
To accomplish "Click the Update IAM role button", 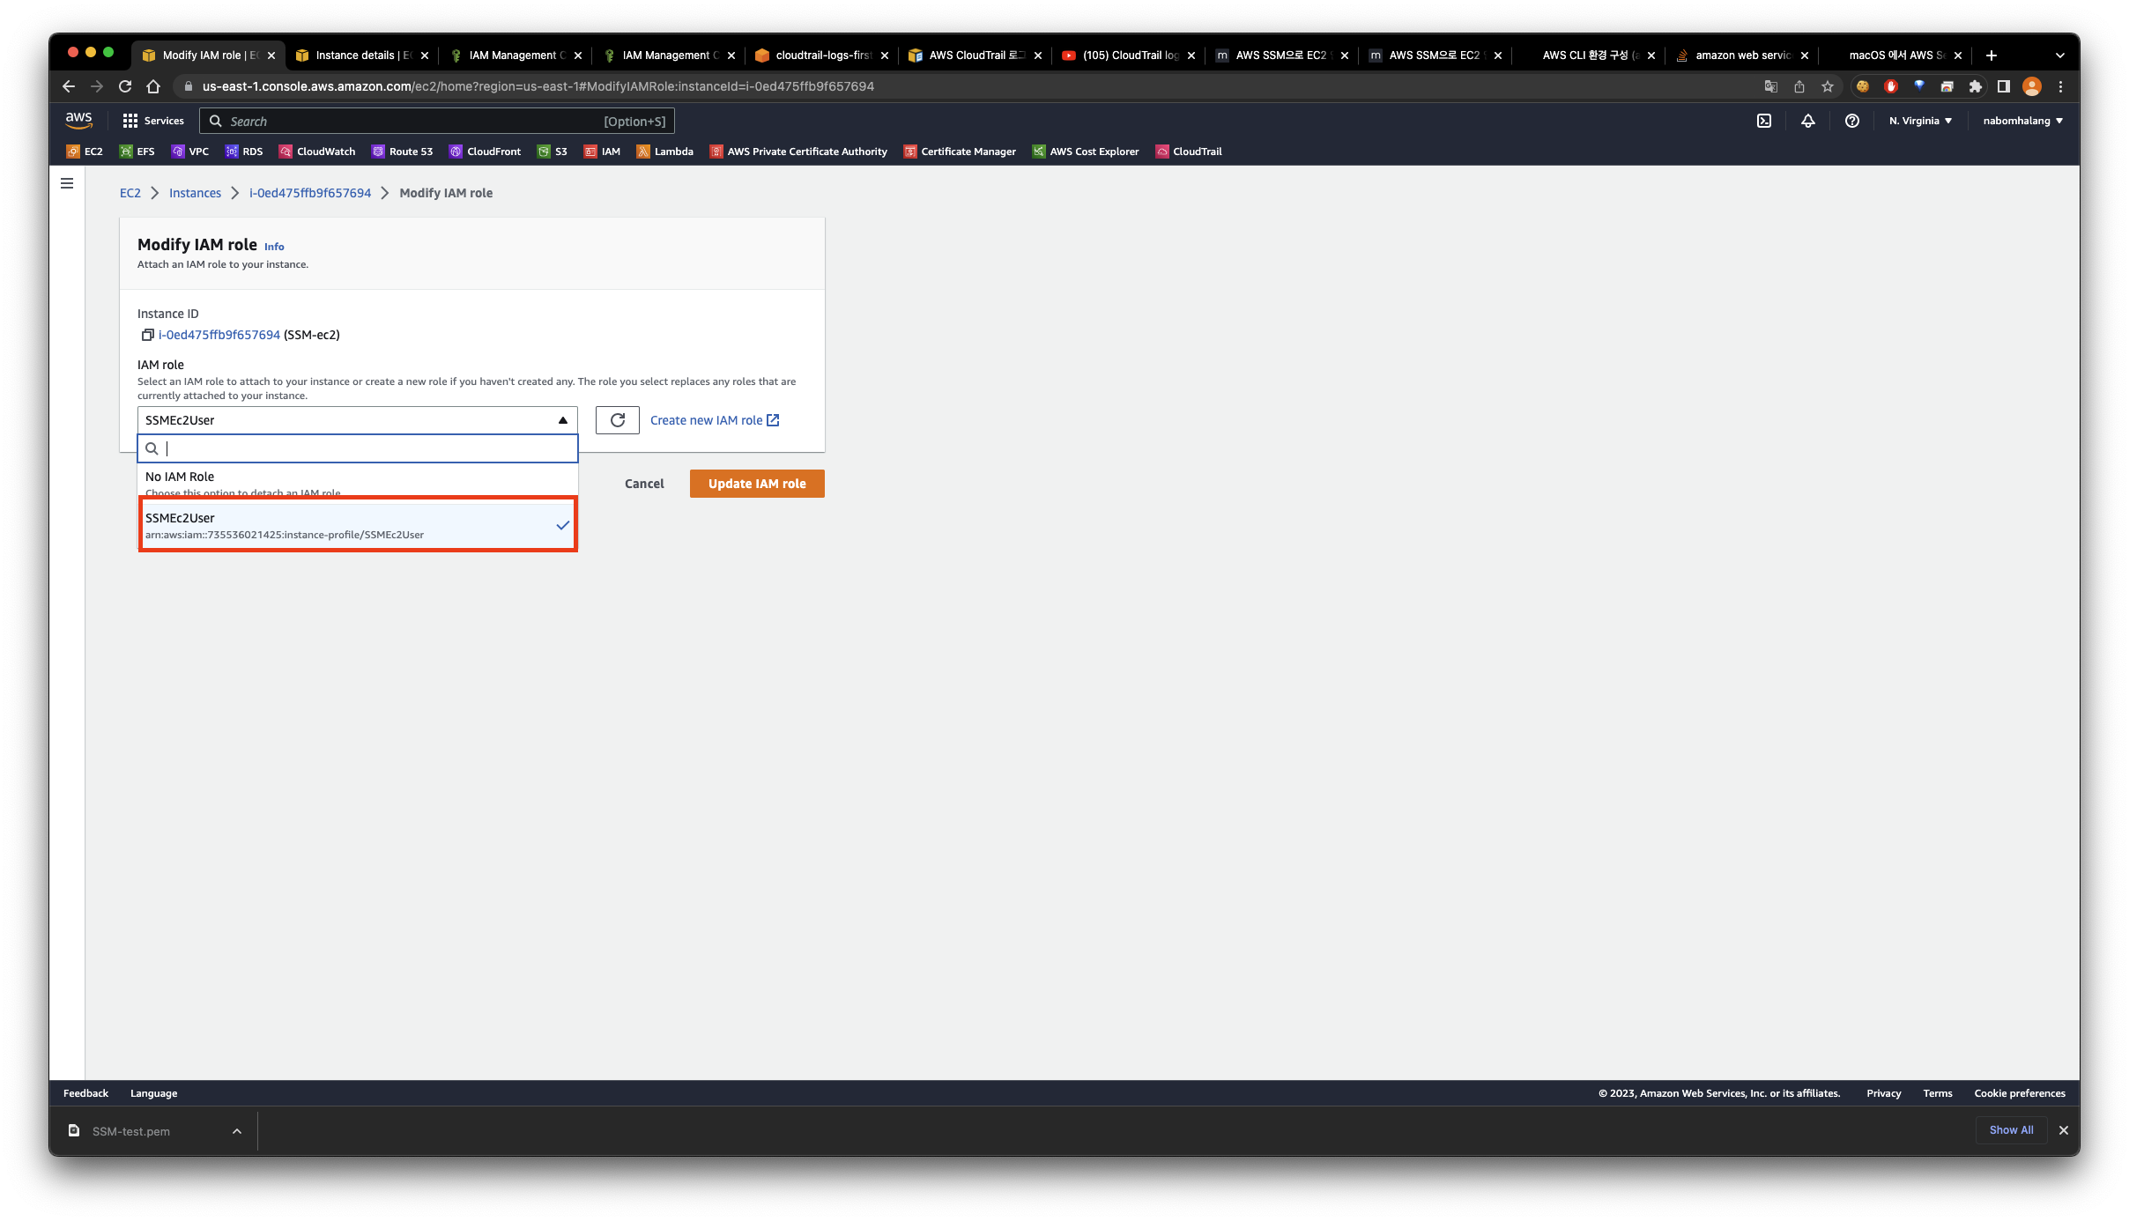I will [756, 484].
